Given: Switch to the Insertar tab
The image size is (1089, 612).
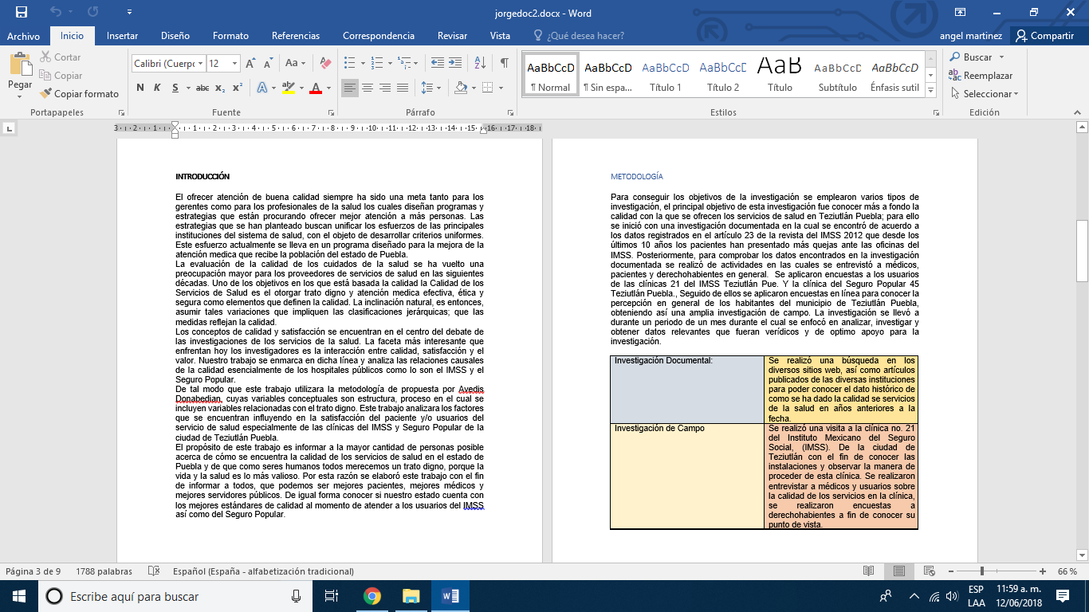Looking at the screenshot, I should click(x=122, y=36).
